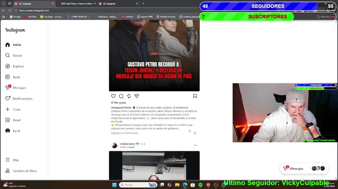Open the Más menu in the sidebar
The width and height of the screenshot is (338, 189).
13,160
